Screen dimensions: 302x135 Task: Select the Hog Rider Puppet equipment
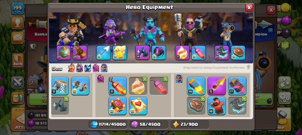click(x=217, y=106)
